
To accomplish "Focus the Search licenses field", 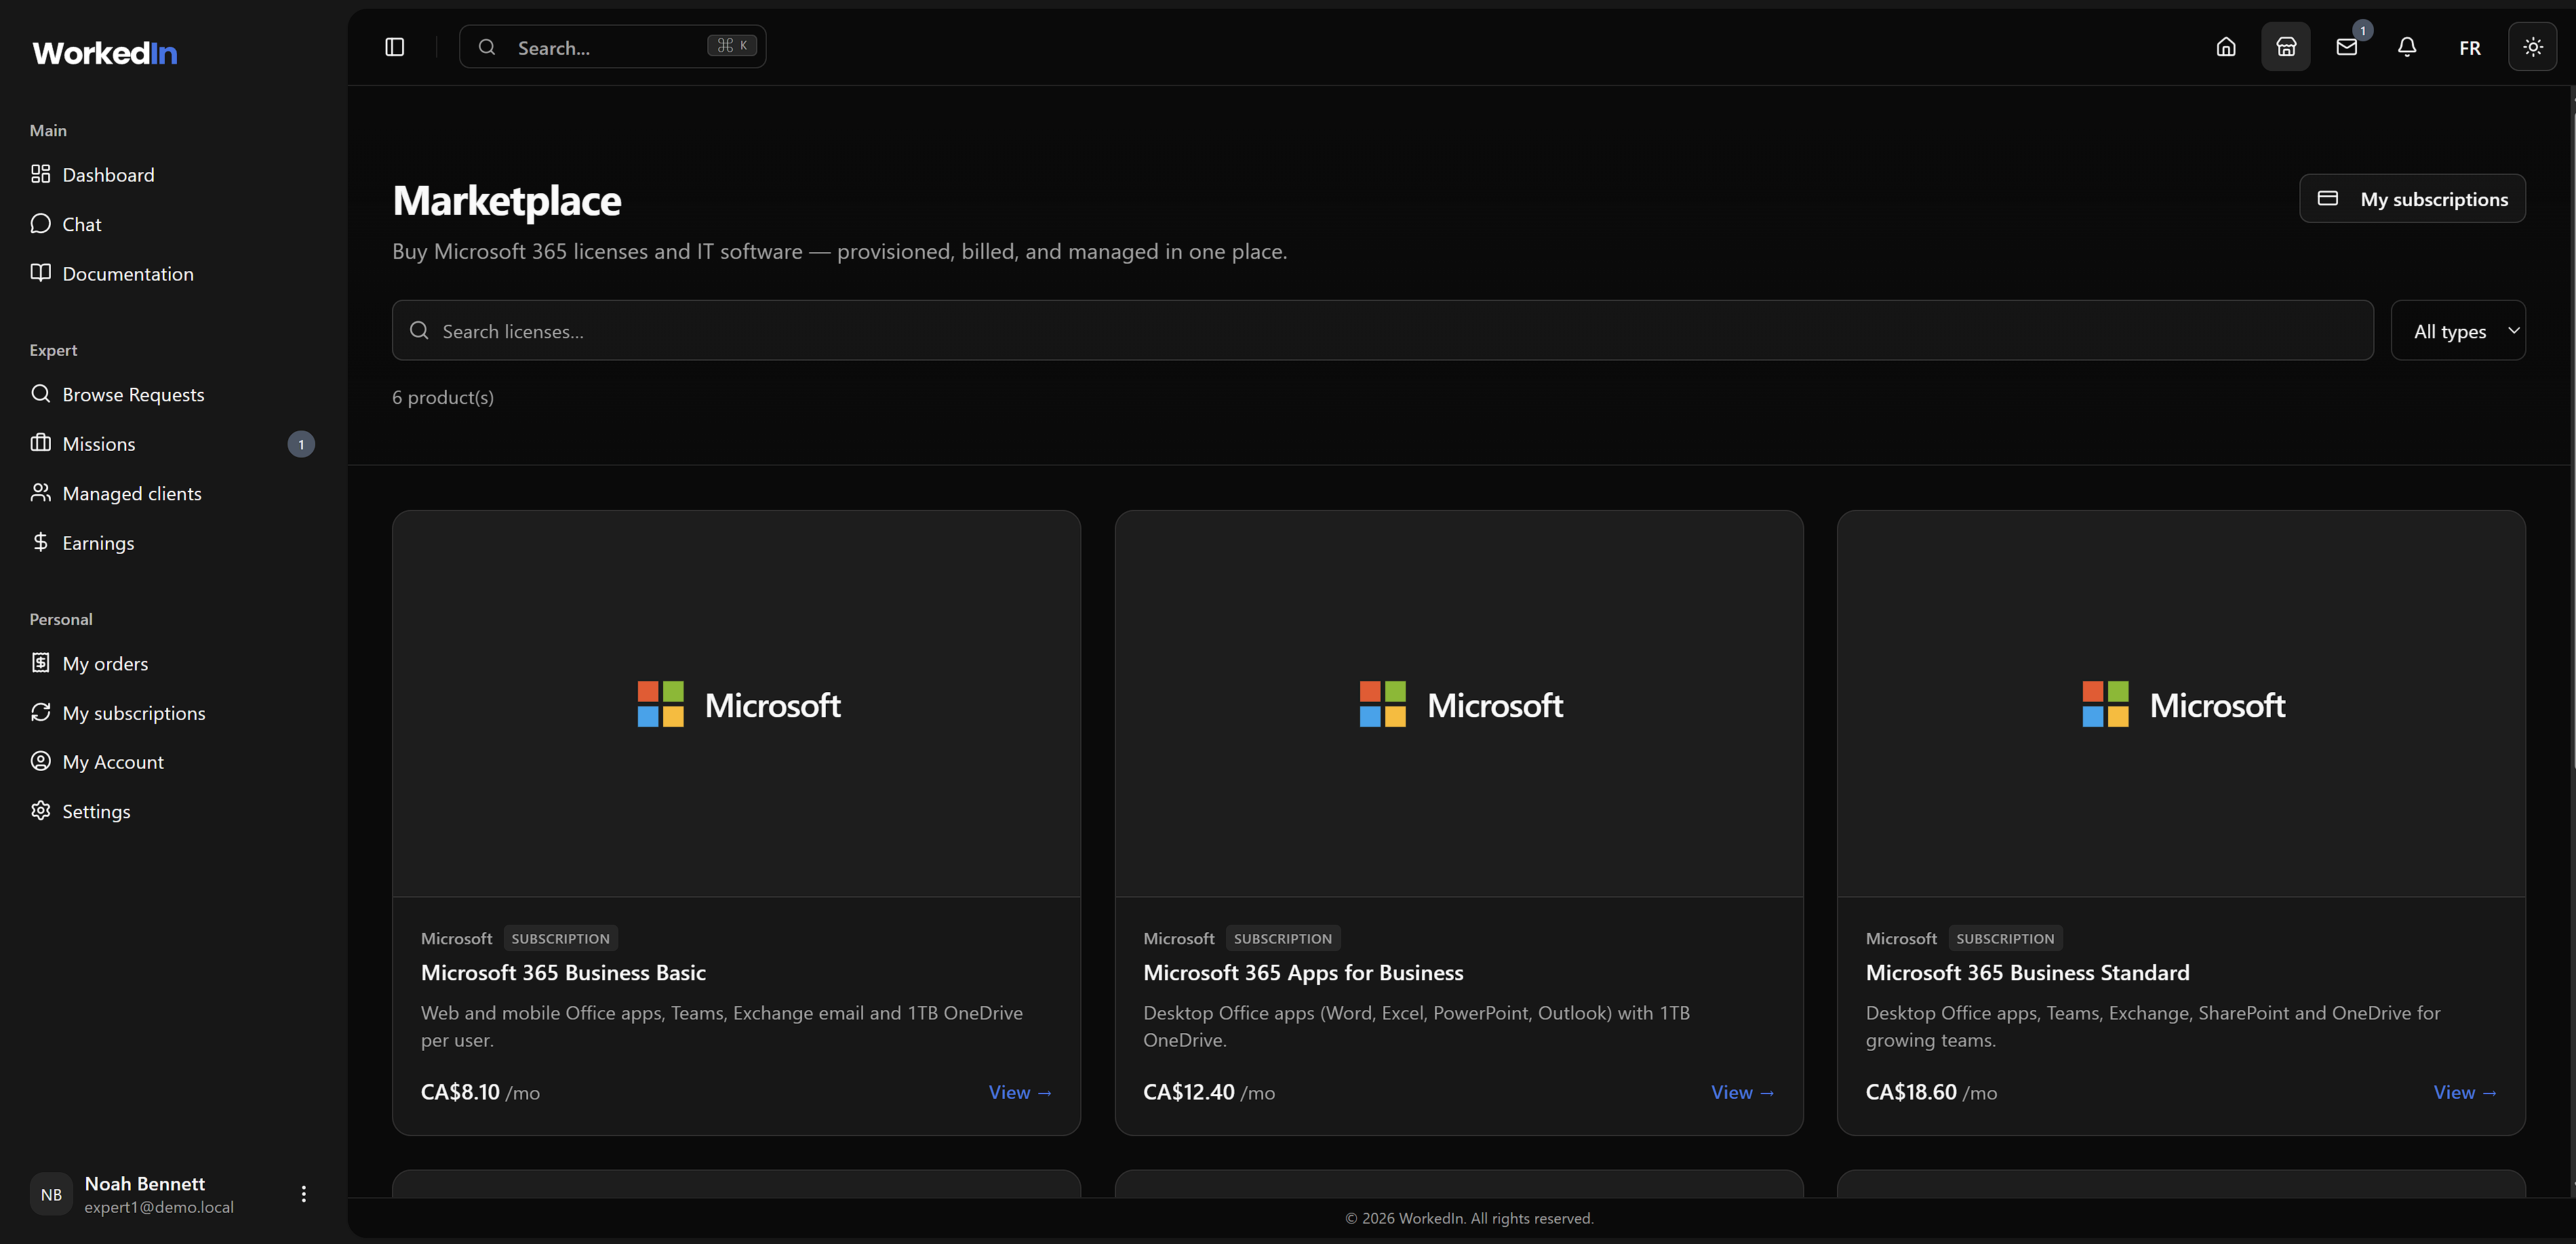I will pyautogui.click(x=1383, y=331).
